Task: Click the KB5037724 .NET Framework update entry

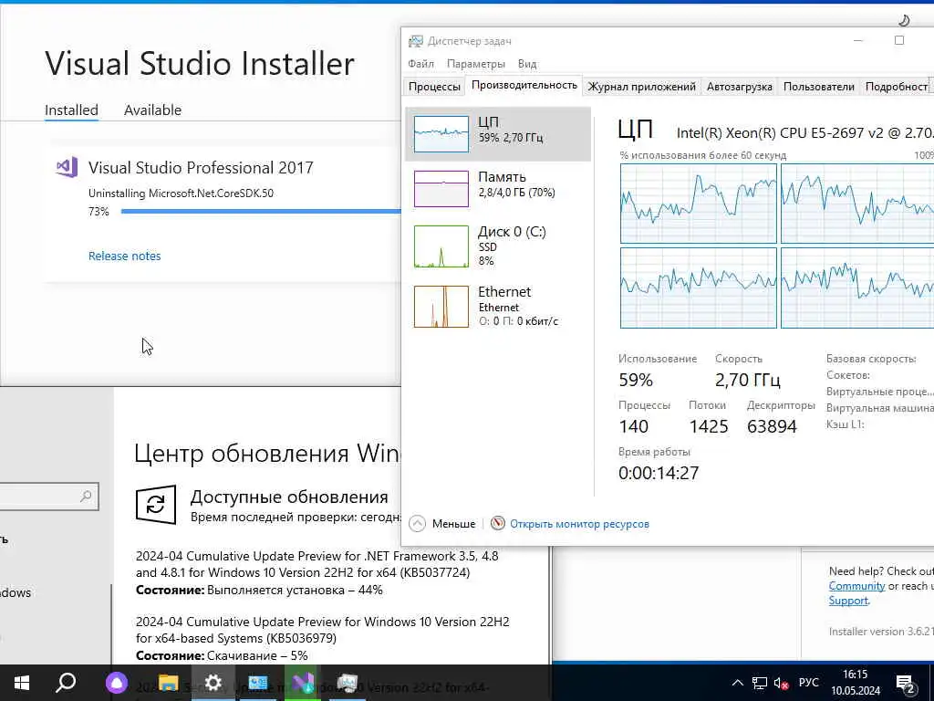Action: coord(317,573)
